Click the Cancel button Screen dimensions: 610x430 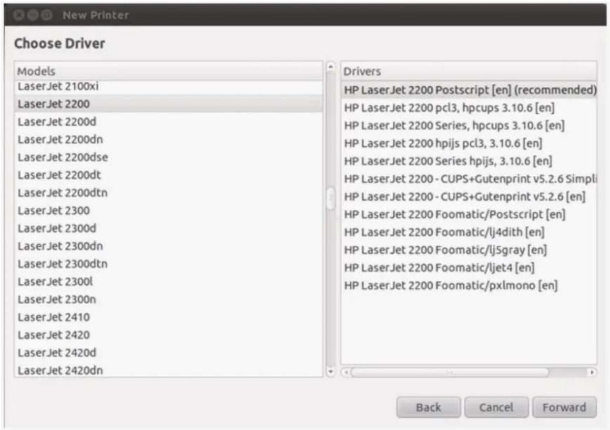click(496, 407)
